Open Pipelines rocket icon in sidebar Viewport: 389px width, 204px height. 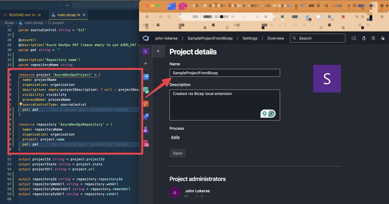coord(146,117)
